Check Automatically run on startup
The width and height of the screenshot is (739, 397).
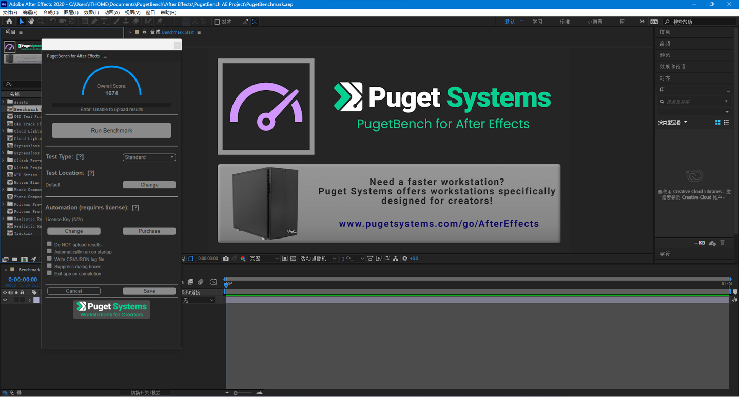(x=49, y=251)
